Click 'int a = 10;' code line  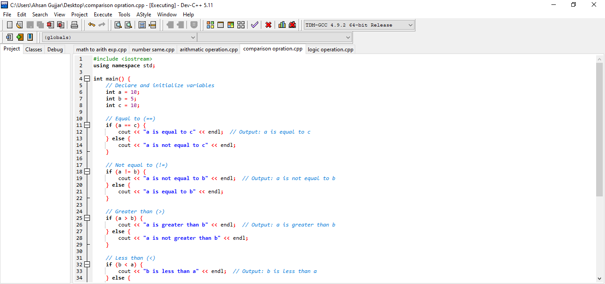pos(122,92)
